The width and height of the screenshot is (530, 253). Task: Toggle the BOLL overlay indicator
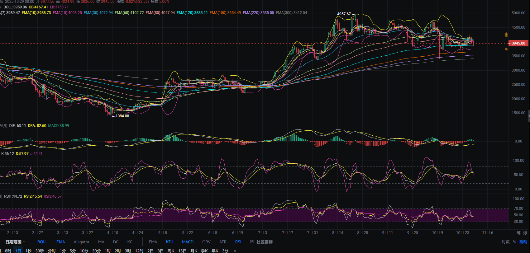[42, 242]
